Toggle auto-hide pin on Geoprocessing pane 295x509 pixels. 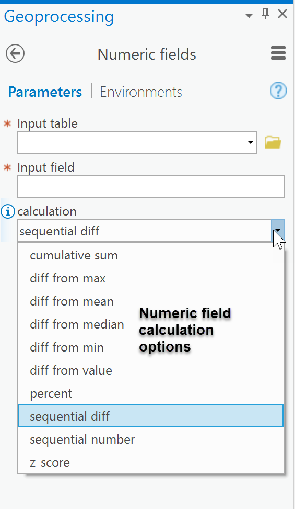click(266, 14)
